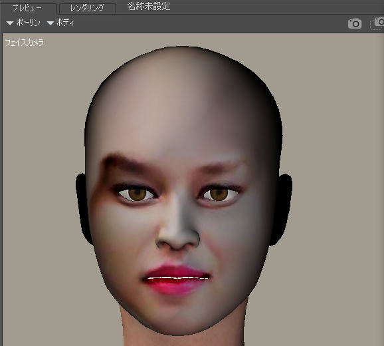The height and width of the screenshot is (346, 384).
Task: Click the solid camera render icon
Action: coord(355,24)
